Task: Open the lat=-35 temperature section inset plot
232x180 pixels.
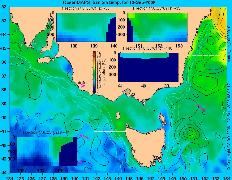Action: coord(157,27)
